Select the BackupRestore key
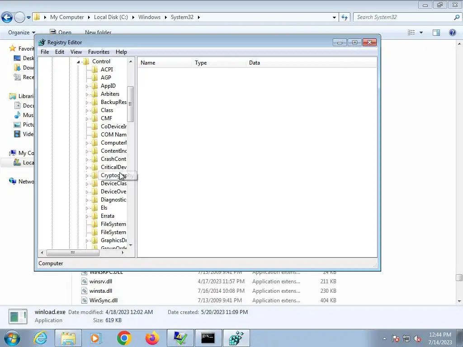This screenshot has width=463, height=347. tap(113, 102)
